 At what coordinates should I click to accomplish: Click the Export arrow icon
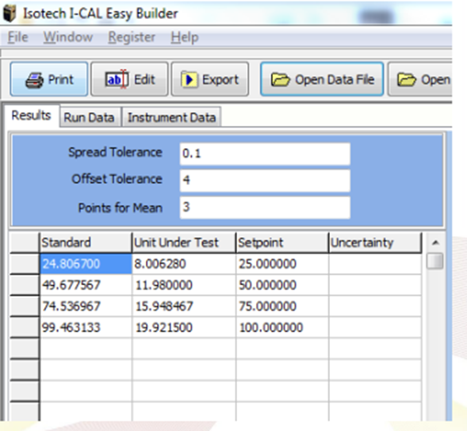coord(189,79)
